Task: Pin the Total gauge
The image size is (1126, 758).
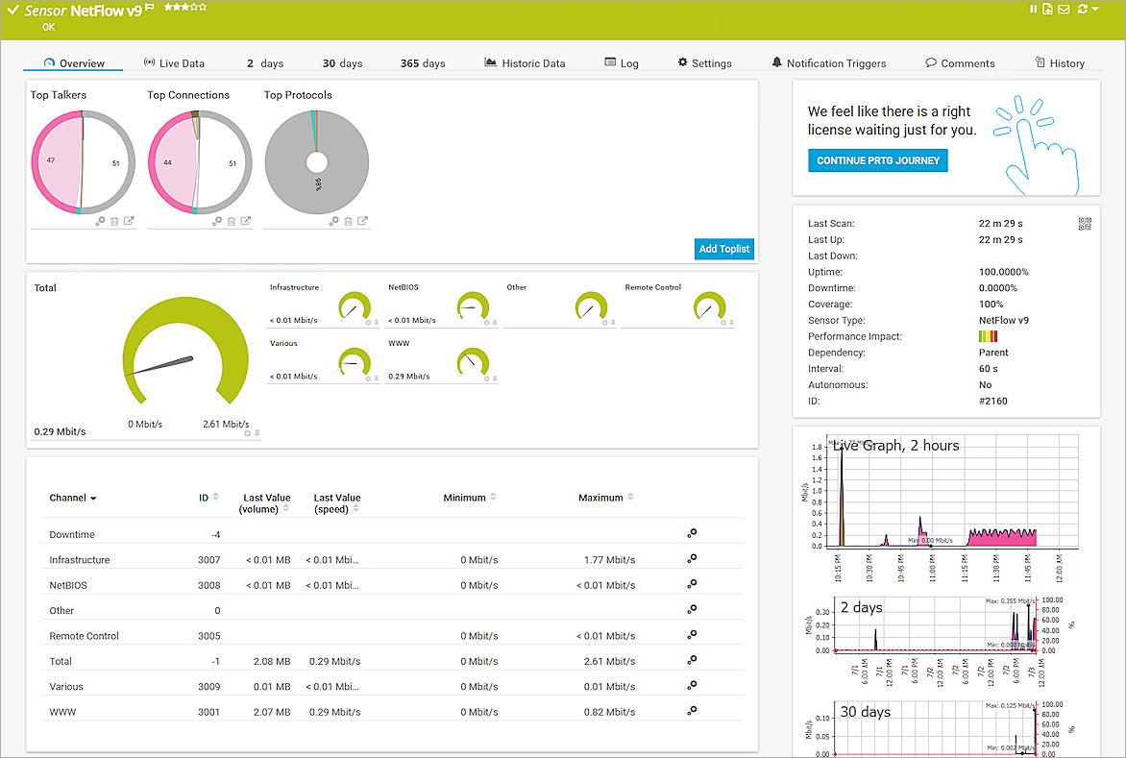Action: (x=257, y=433)
